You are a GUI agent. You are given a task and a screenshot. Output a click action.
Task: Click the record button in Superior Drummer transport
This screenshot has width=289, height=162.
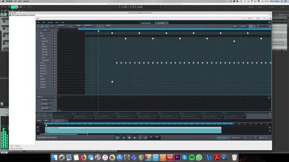point(140,138)
